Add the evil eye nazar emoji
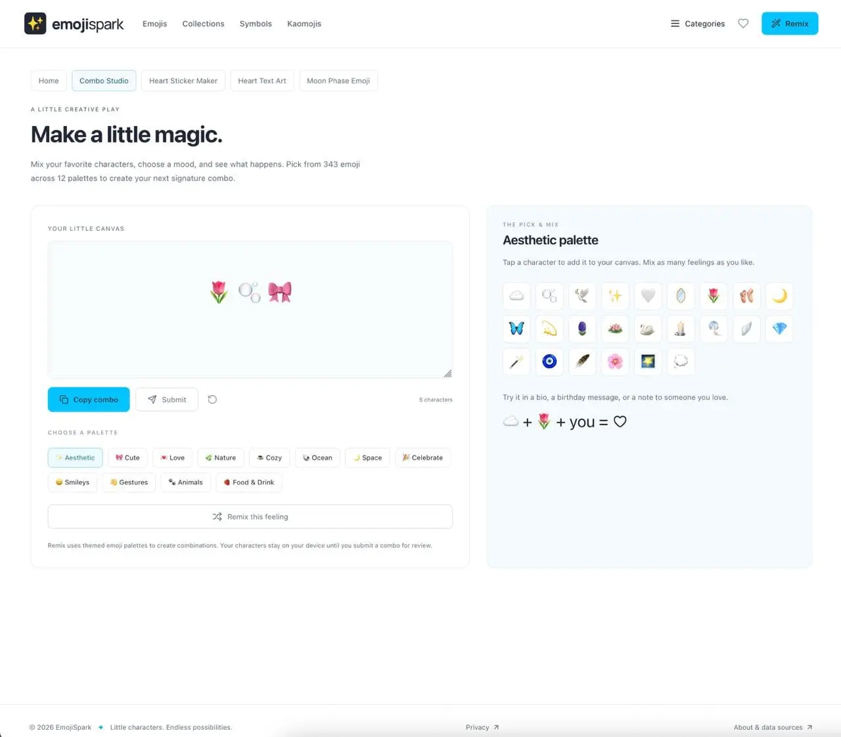 click(549, 362)
